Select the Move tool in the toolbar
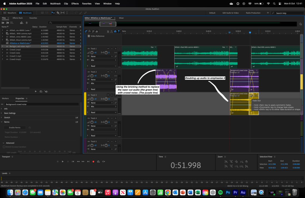The image size is (305, 198). (x=53, y=13)
